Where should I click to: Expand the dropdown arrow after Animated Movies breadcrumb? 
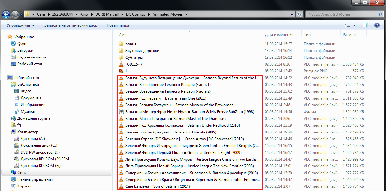point(186,14)
